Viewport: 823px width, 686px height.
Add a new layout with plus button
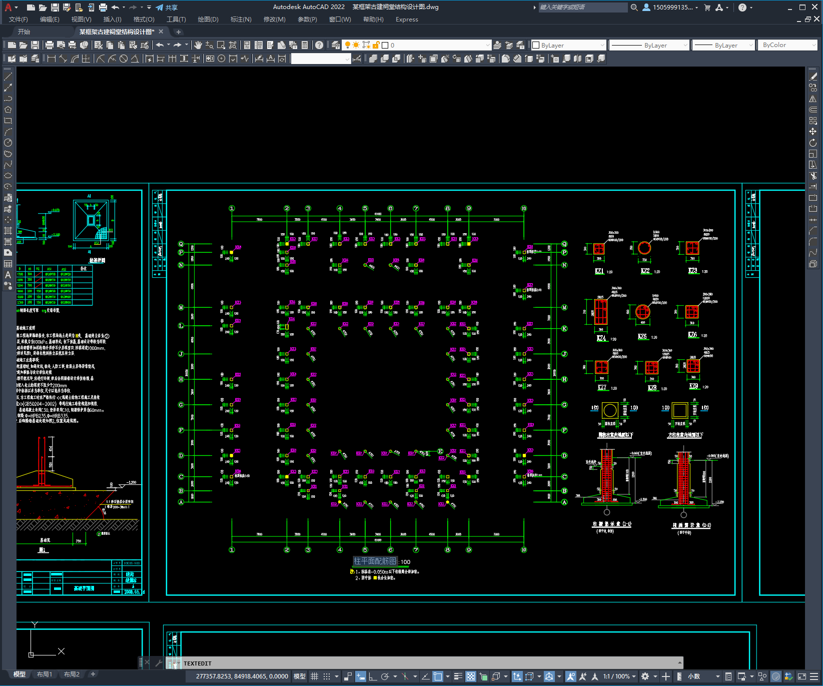point(93,674)
